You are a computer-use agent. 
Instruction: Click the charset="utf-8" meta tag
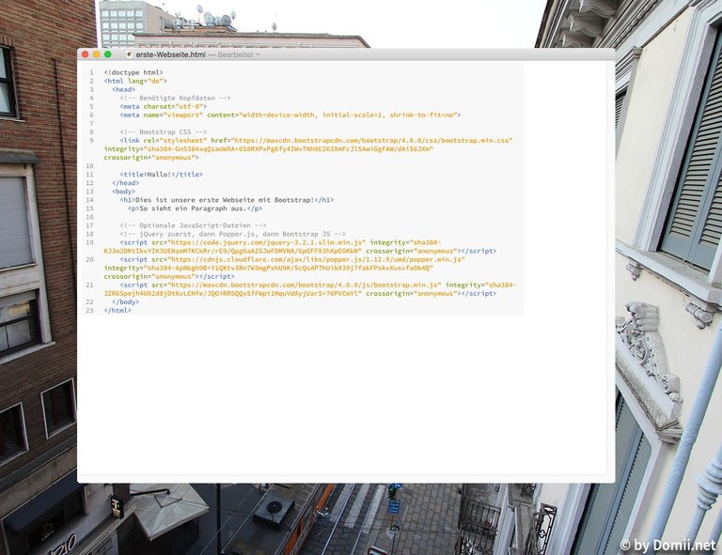coord(164,106)
